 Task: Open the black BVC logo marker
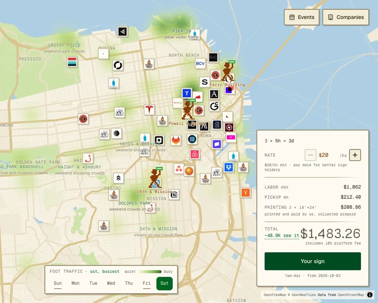pyautogui.click(x=213, y=58)
